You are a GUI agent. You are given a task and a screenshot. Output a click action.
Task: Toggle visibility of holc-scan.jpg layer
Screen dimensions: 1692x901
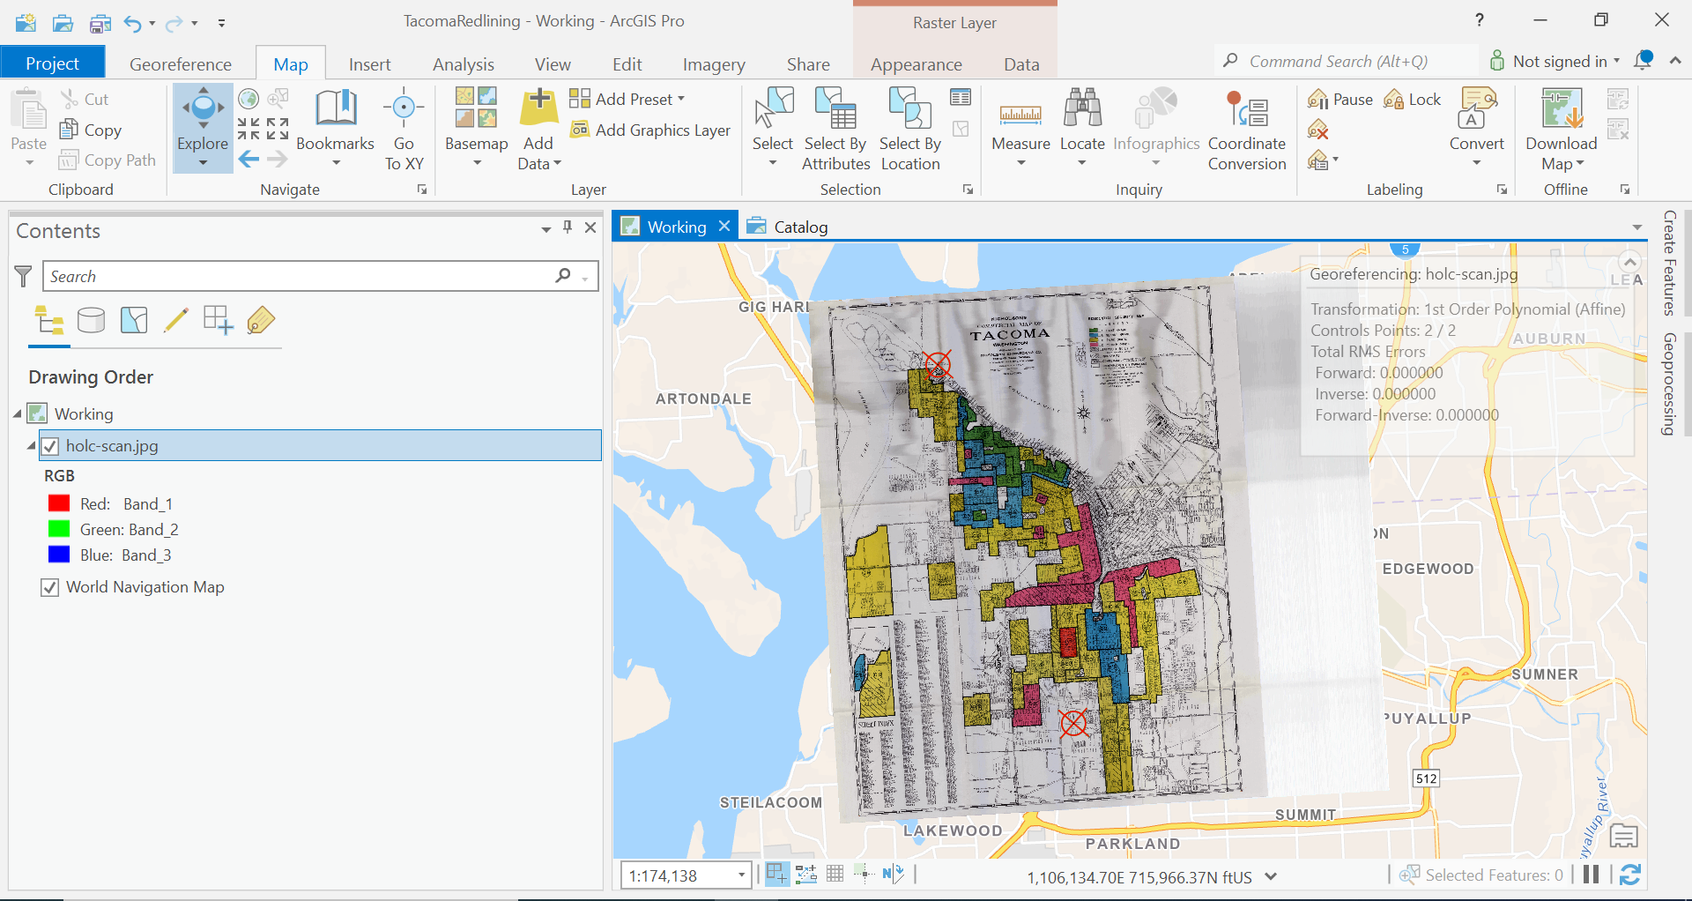click(50, 446)
